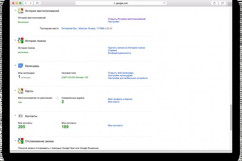
Task: Expand the История поиска section triangle
Action: pos(15,40)
